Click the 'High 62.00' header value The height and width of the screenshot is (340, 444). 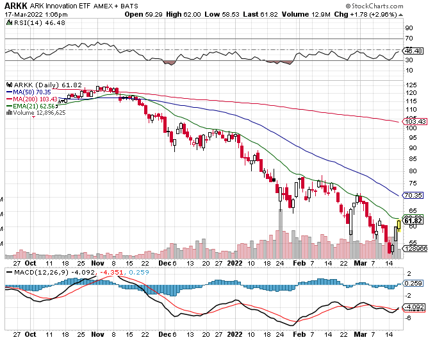coord(183,15)
